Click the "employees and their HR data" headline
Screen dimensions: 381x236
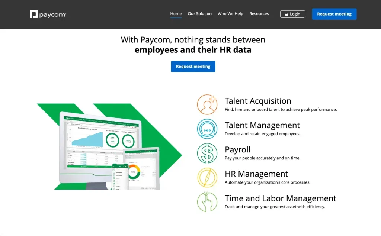[x=193, y=50]
